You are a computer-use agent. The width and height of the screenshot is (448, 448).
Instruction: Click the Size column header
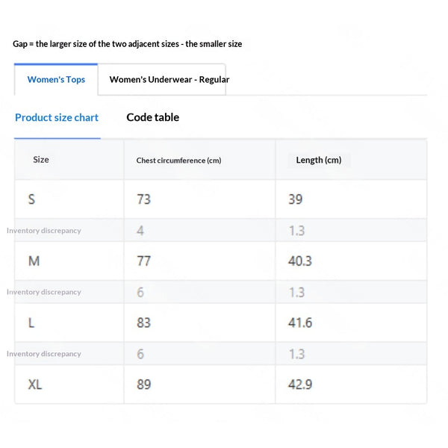click(41, 160)
